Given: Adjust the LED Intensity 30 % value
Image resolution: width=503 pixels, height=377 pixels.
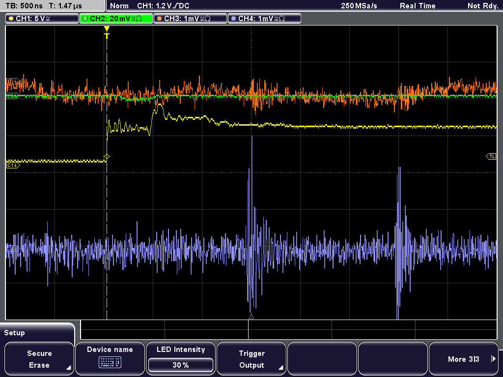Looking at the screenshot, I should pyautogui.click(x=181, y=365).
